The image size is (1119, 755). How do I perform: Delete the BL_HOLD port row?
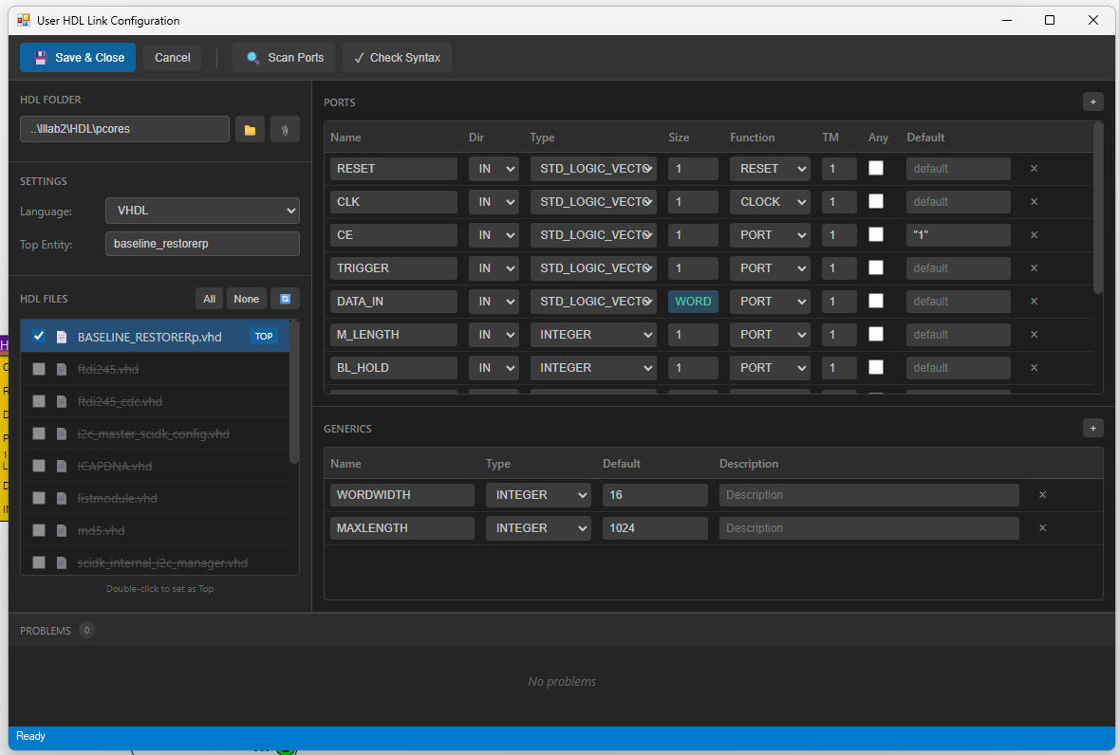[x=1035, y=368]
